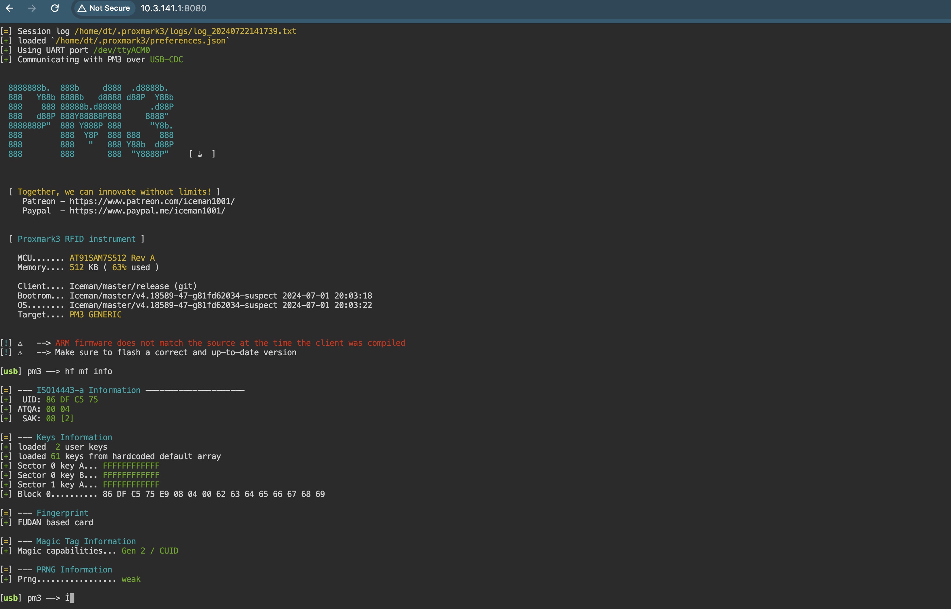Click the Target value PM3 GENERIC
Image resolution: width=951 pixels, height=609 pixels.
pyautogui.click(x=95, y=315)
